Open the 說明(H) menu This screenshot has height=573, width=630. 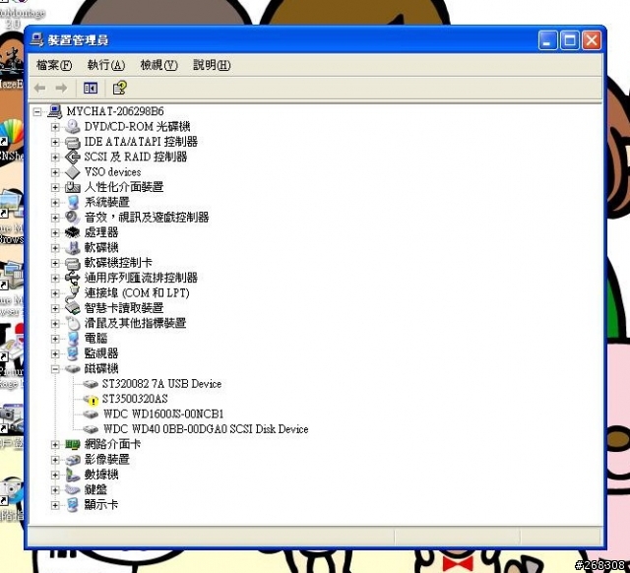click(212, 65)
